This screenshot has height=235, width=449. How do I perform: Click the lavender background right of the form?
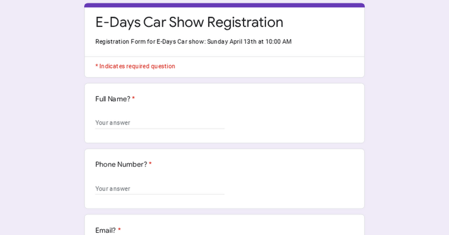407,118
